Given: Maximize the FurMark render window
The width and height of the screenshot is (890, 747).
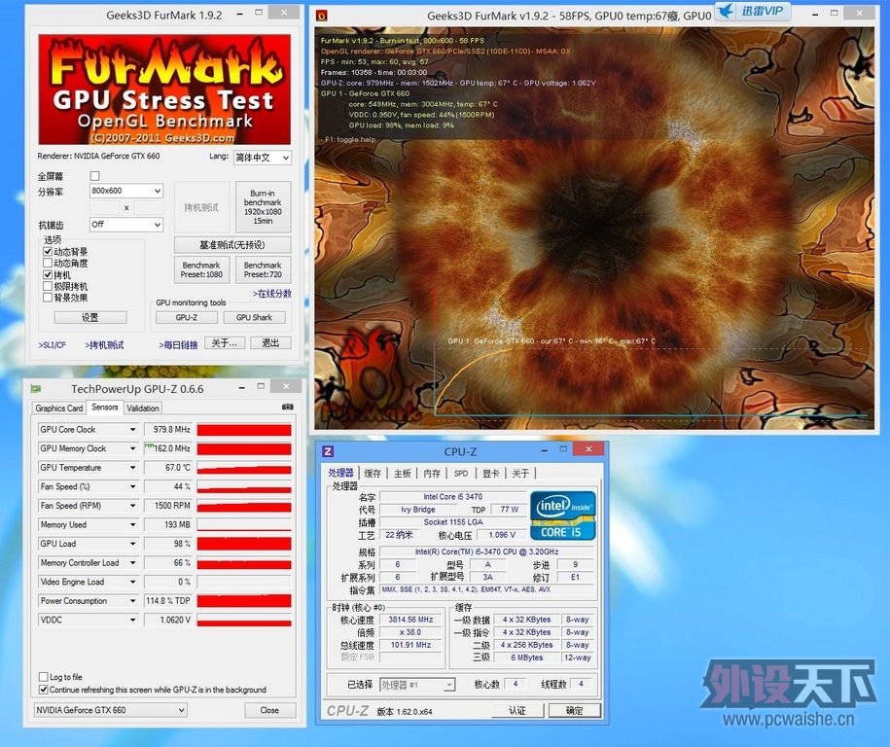Looking at the screenshot, I should pos(834,13).
